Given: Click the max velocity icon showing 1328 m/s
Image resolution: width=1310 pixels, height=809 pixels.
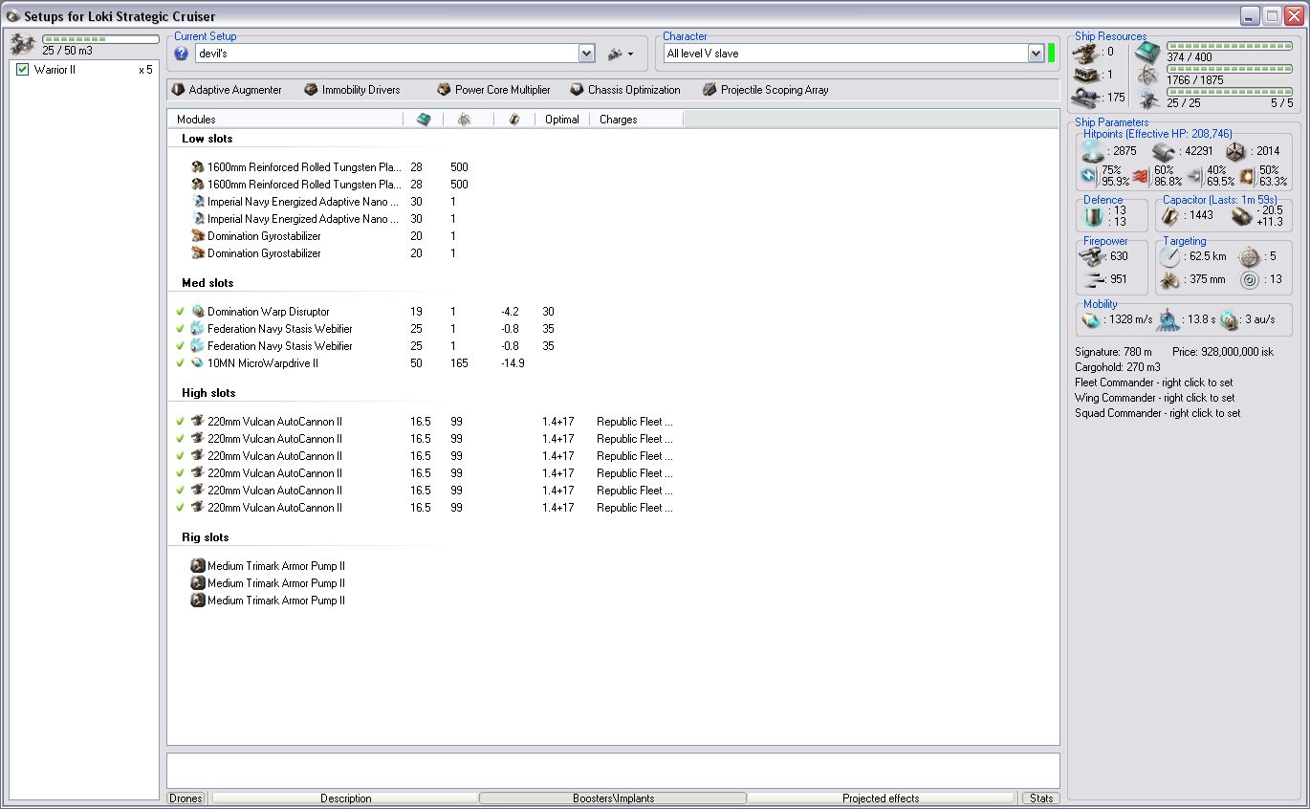Looking at the screenshot, I should point(1093,319).
